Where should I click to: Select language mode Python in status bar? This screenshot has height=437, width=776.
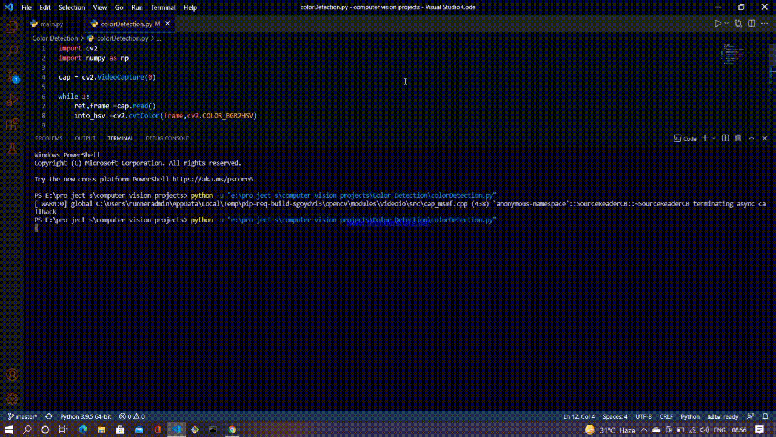[690, 416]
